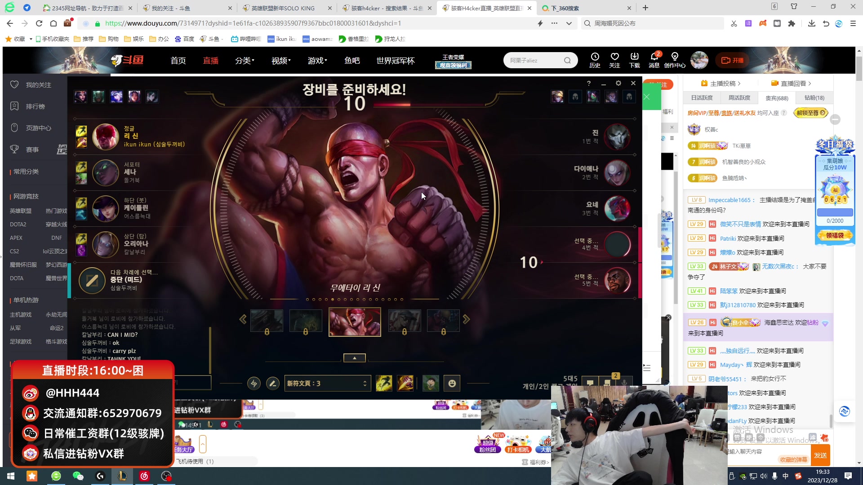Open League client help question mark
This screenshot has width=863, height=485.
point(589,84)
